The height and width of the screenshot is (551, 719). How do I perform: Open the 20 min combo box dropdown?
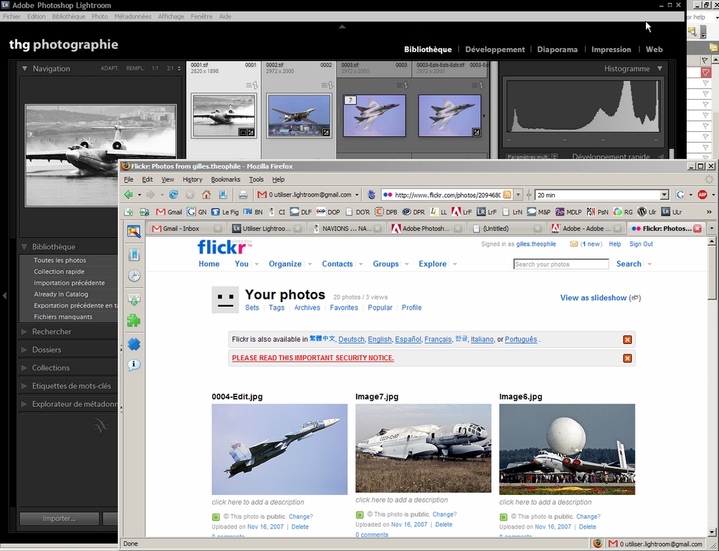click(664, 195)
